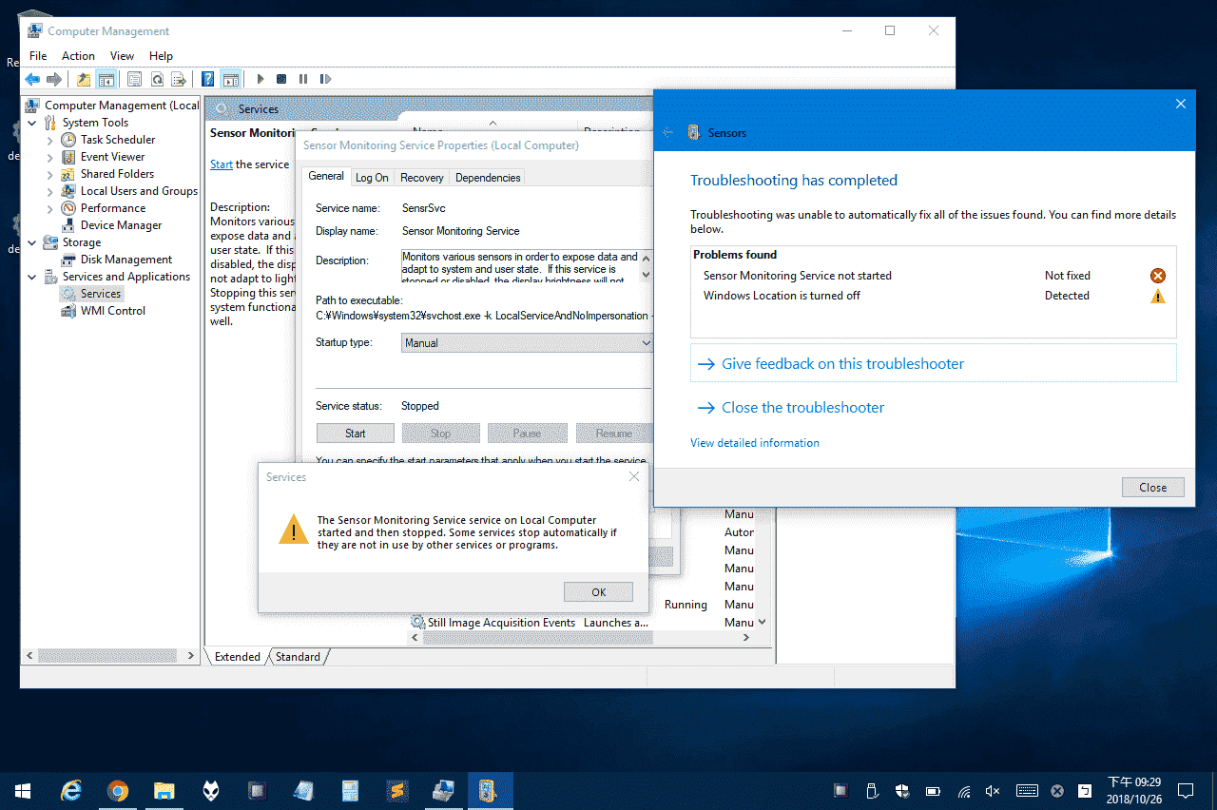Switch to the Log On tab

(372, 178)
